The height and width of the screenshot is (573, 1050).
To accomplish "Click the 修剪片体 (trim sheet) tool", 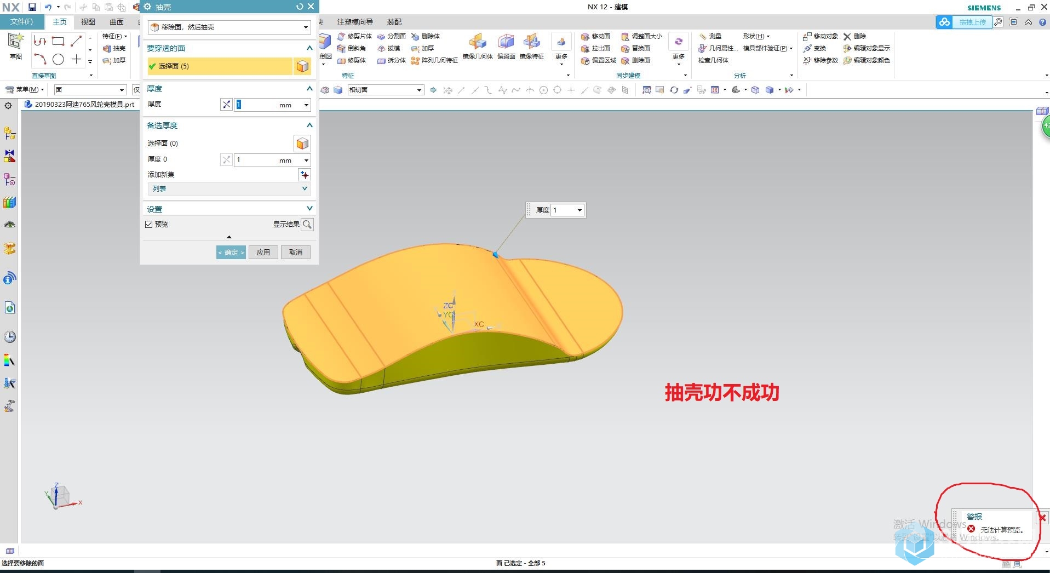I will [354, 36].
